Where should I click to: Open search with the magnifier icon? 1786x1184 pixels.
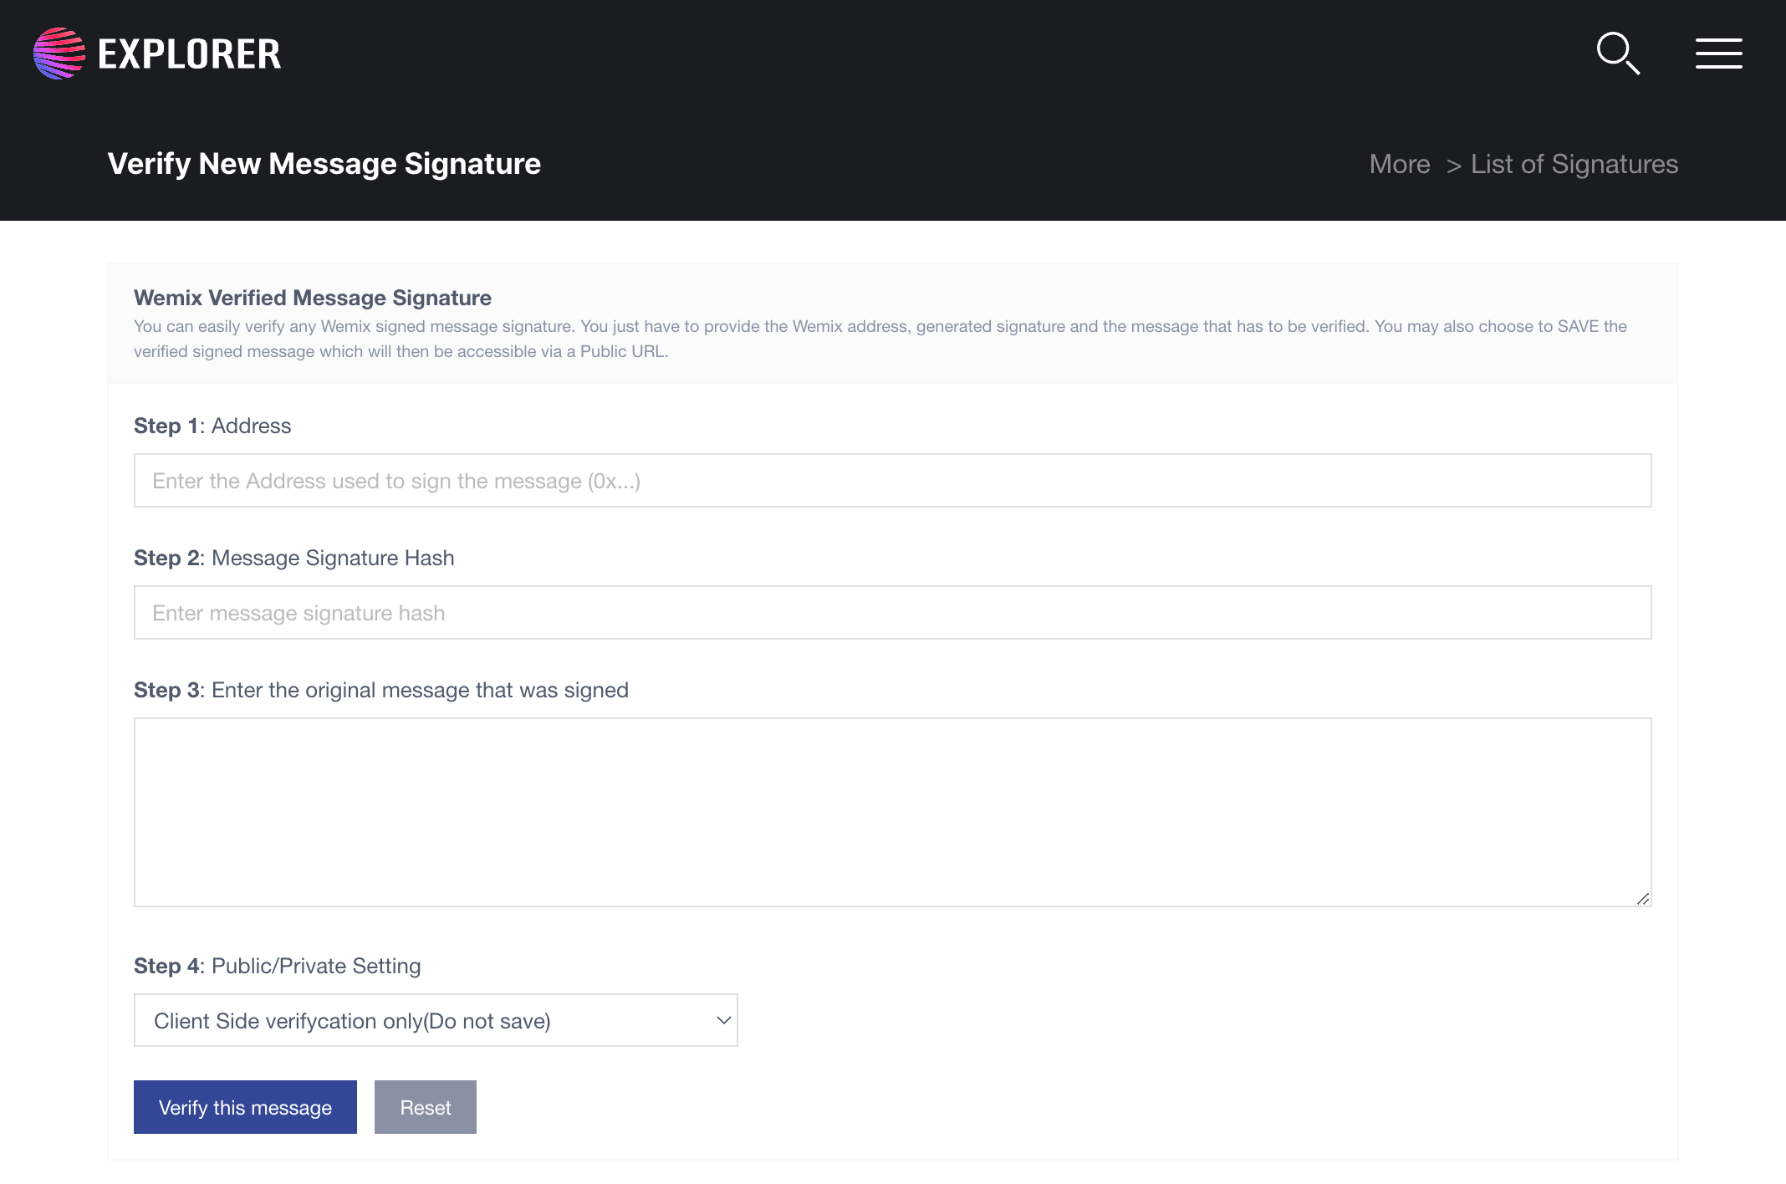point(1617,54)
